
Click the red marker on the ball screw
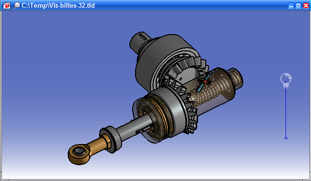point(205,81)
